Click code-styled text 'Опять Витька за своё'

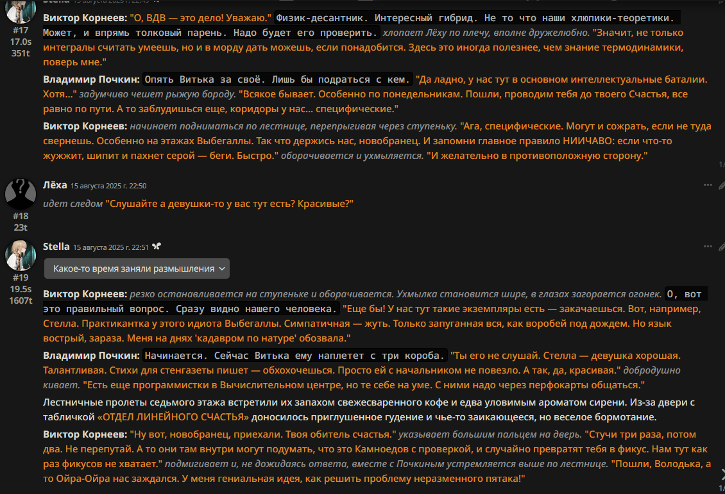tap(203, 79)
